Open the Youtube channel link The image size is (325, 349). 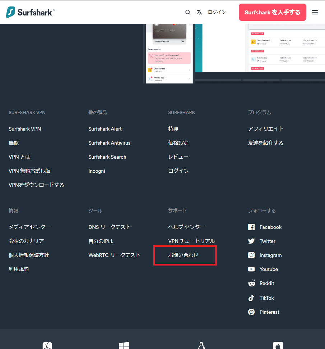coord(263,269)
